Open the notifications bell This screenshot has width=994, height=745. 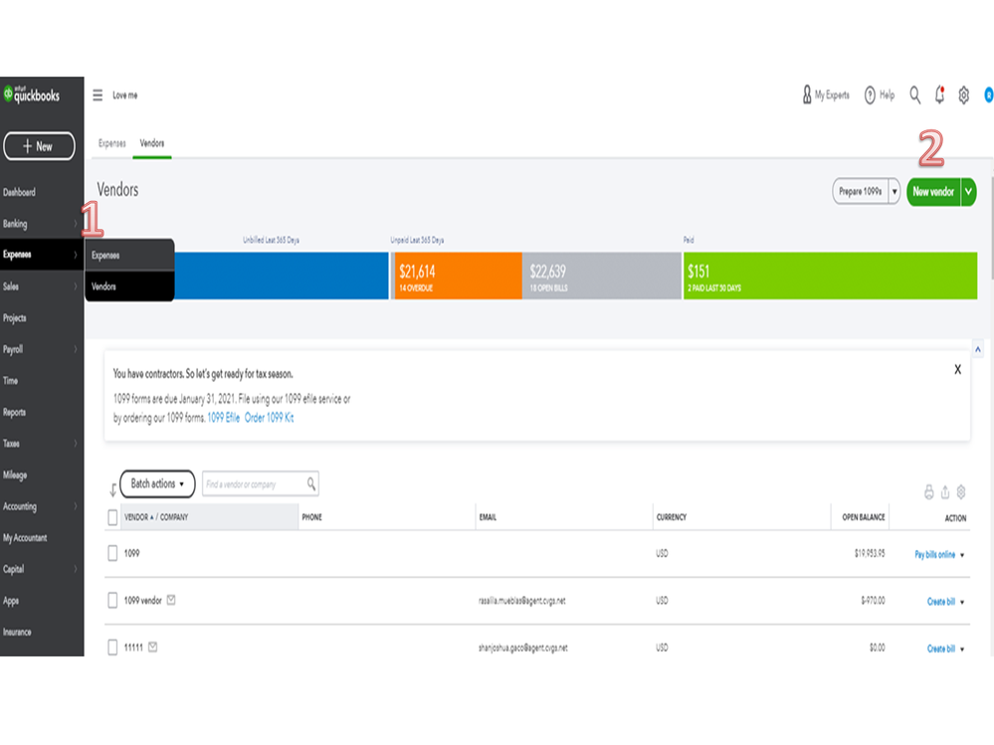tap(939, 95)
